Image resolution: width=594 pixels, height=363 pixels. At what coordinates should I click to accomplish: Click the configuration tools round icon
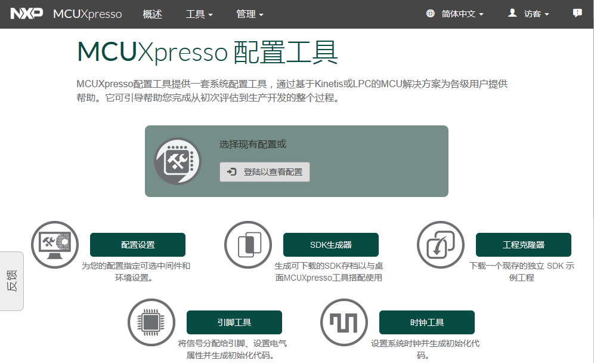pos(177,161)
